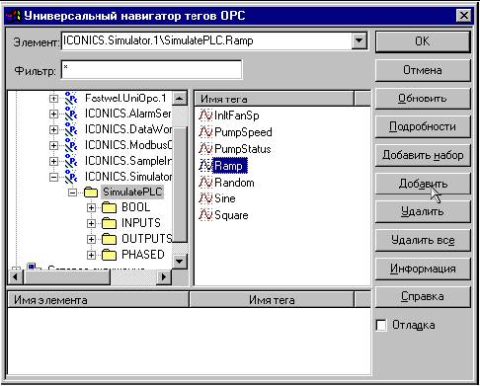
Task: Click the tree's scroll-left arrow
Action: tap(15, 277)
